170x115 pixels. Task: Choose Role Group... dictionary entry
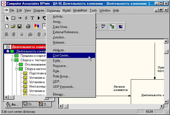tap(71, 76)
